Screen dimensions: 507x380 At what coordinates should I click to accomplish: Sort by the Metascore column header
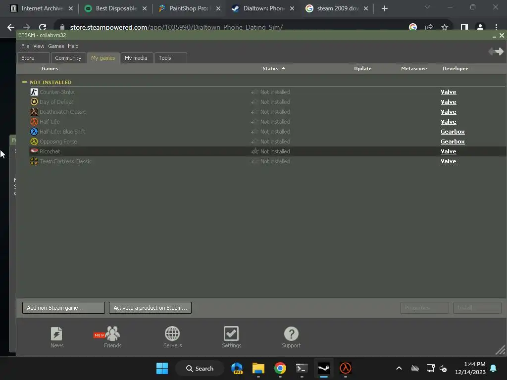pyautogui.click(x=414, y=68)
